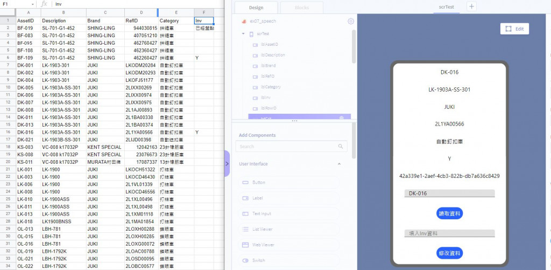
Task: Click the 讀取資料 button
Action: pos(449,213)
